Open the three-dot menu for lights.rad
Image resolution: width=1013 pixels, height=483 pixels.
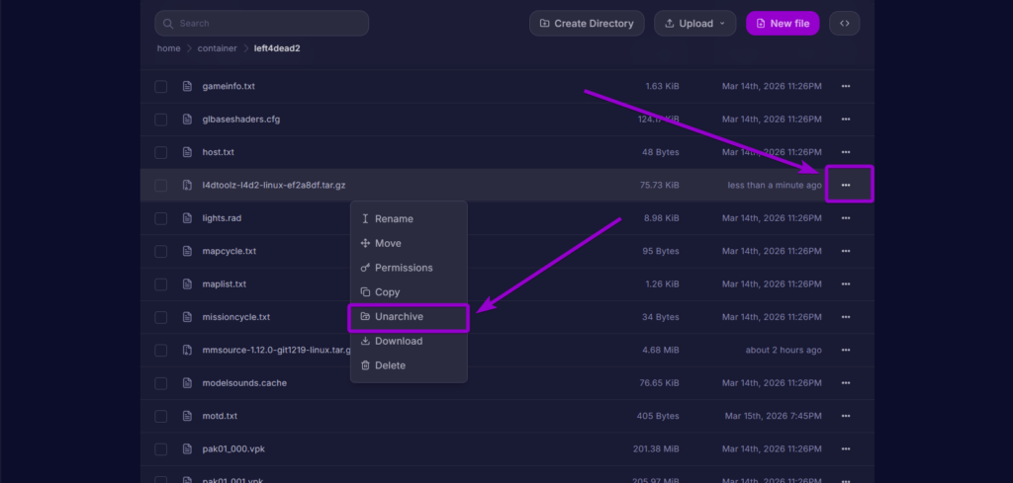pyautogui.click(x=846, y=218)
